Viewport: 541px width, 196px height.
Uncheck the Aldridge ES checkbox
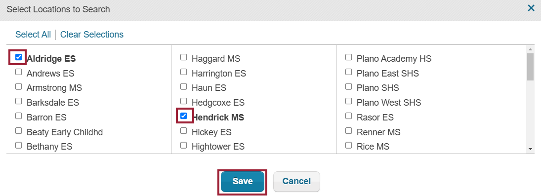tap(19, 57)
